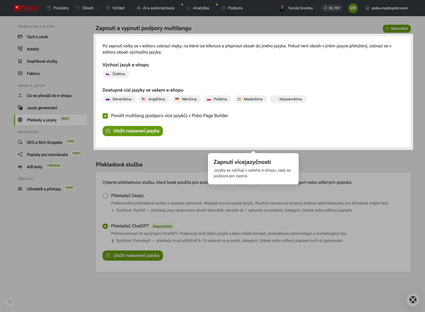425x312 pixels.
Task: Expand the AI a automatizace chevron
Action: pos(178,8)
